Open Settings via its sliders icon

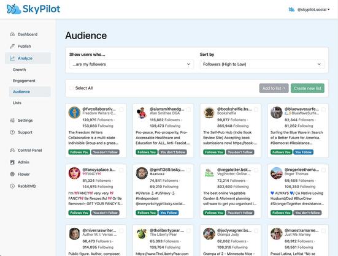[12, 121]
